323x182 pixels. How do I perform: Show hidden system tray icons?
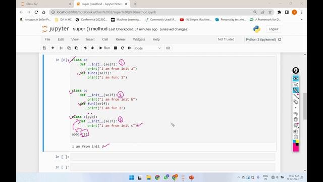coord(239,177)
